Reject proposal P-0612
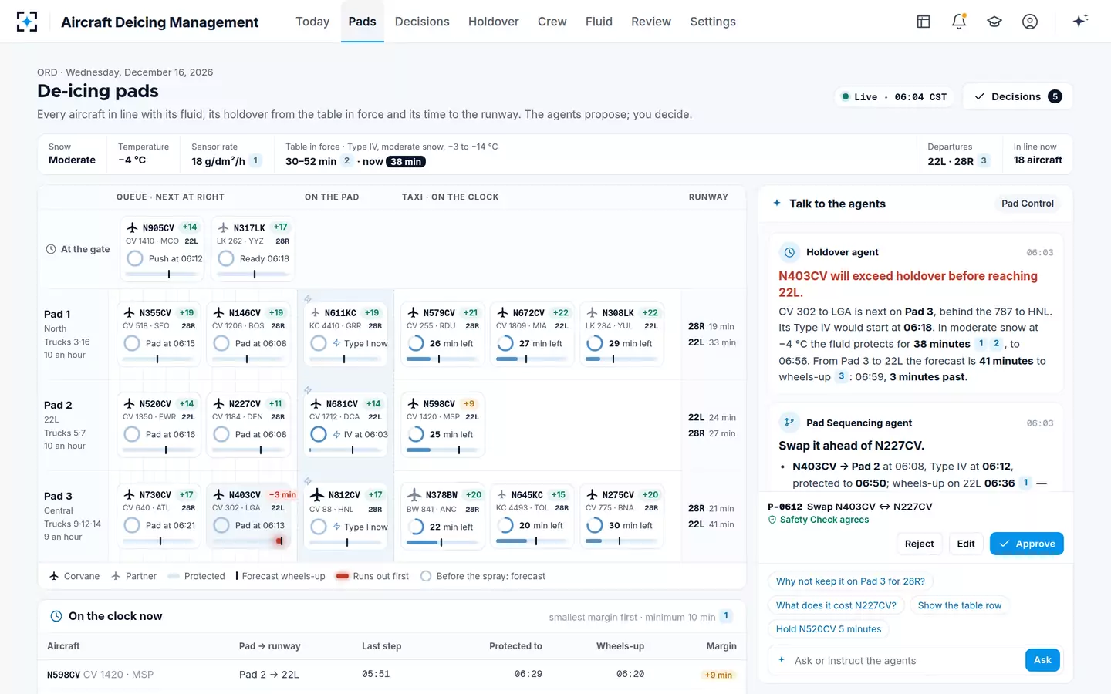The width and height of the screenshot is (1111, 694). [x=919, y=544]
